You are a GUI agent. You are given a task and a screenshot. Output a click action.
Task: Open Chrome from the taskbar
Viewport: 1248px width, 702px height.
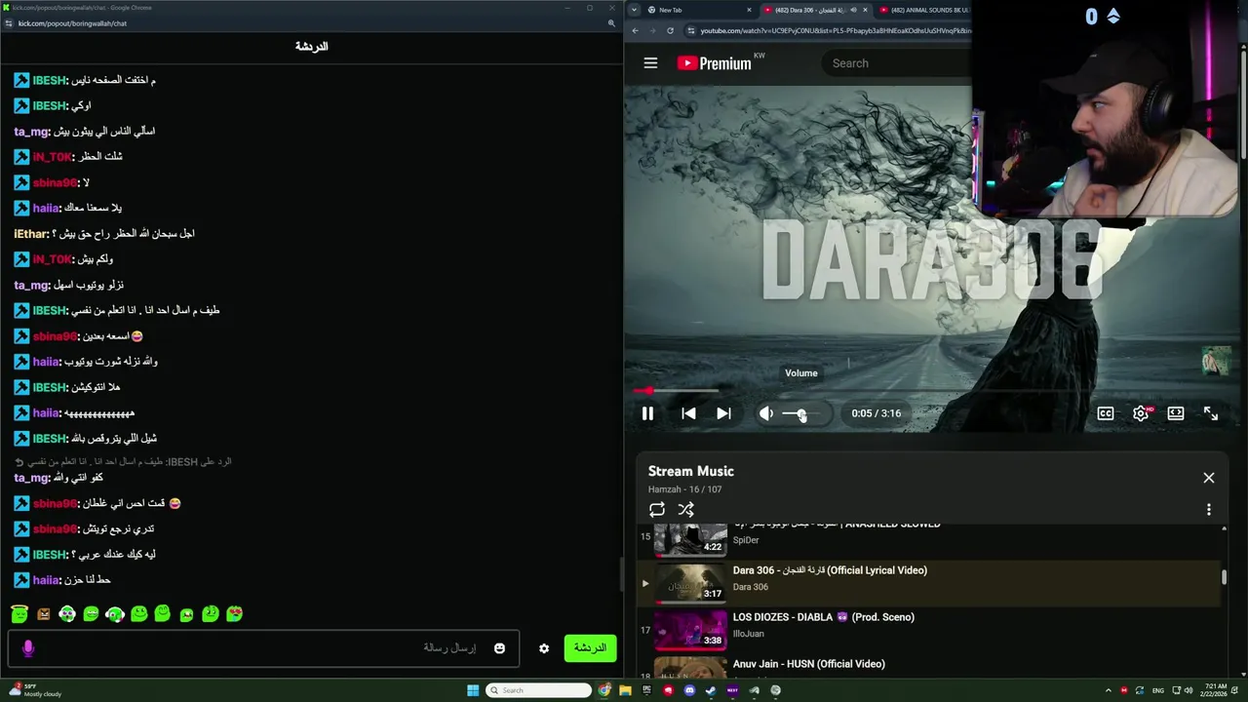pos(605,690)
